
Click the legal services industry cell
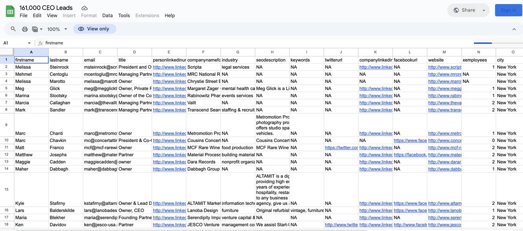point(238,67)
